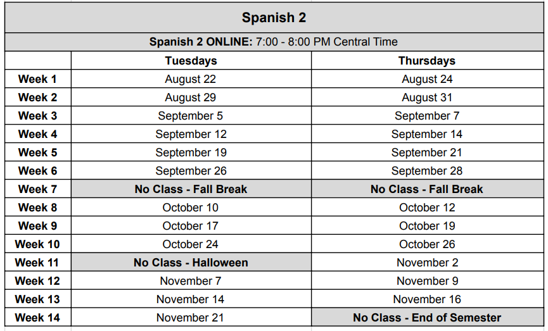Click the September 28 cell

pyautogui.click(x=427, y=171)
